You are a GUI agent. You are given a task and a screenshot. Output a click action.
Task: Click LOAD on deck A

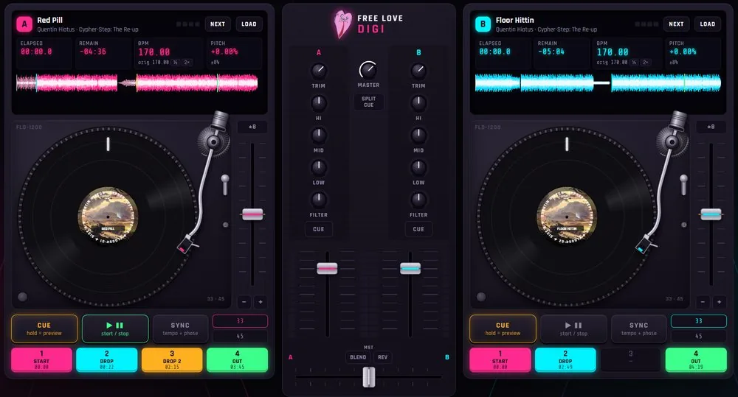[249, 24]
